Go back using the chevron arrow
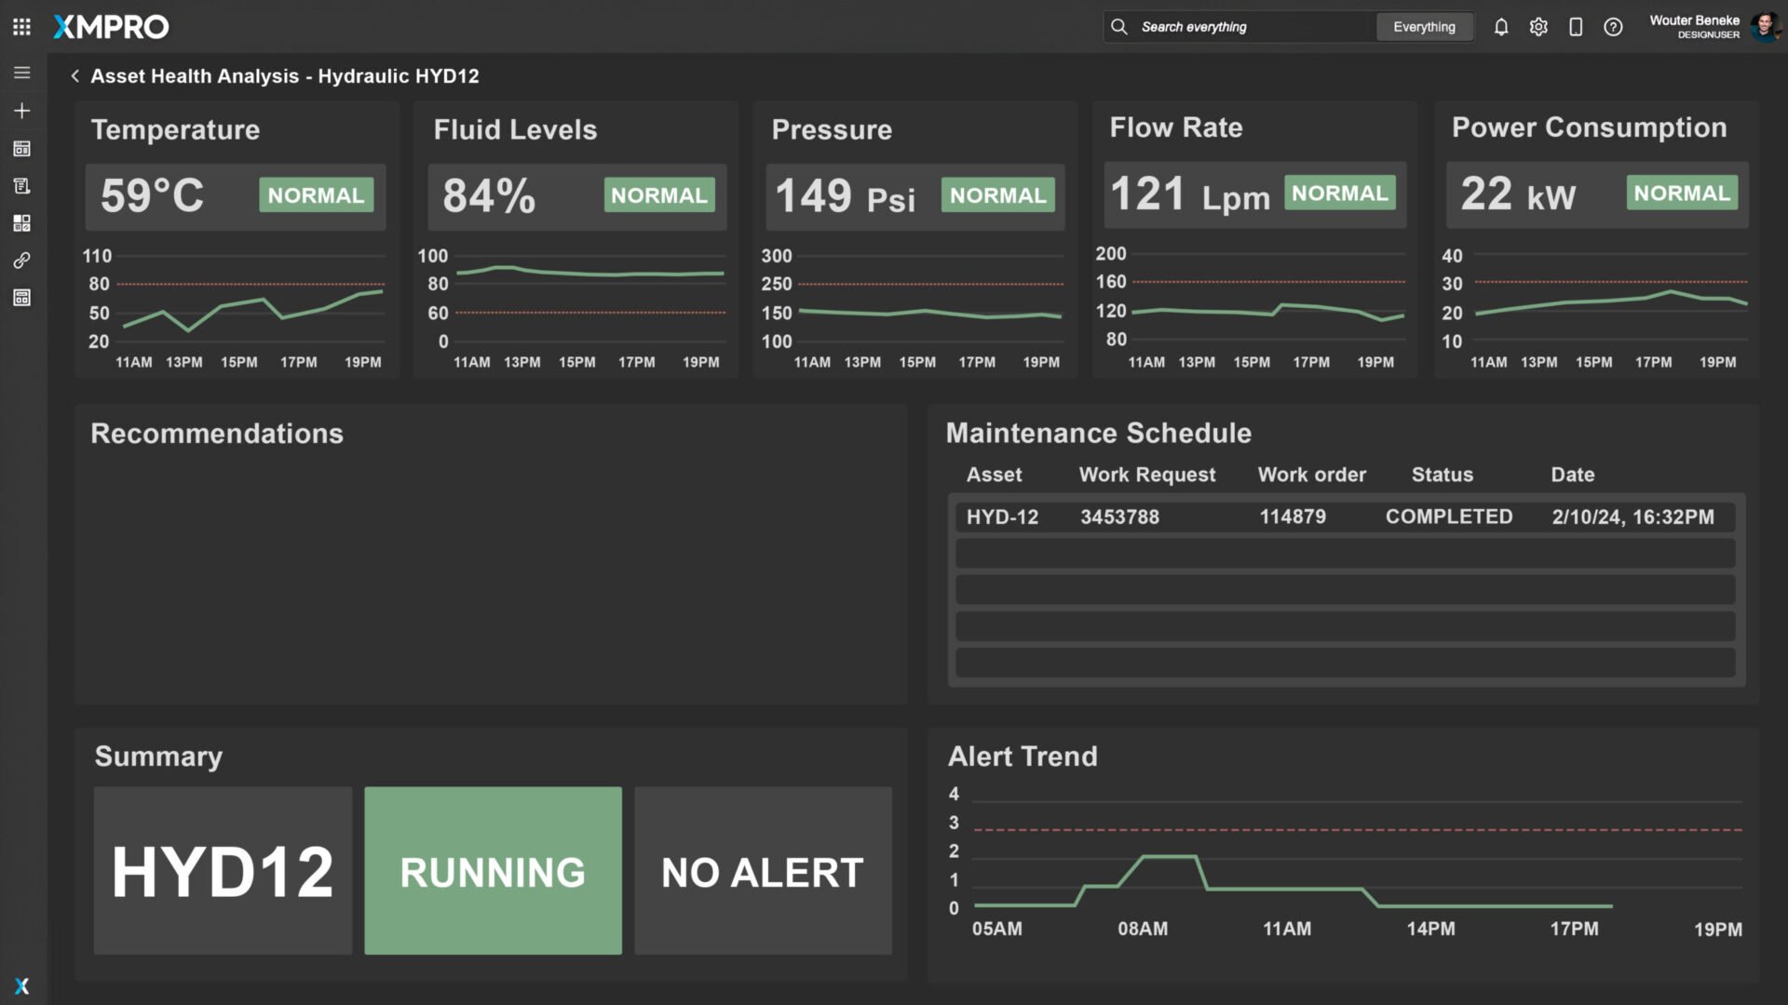Screen dimensions: 1788x1005 (x=74, y=76)
